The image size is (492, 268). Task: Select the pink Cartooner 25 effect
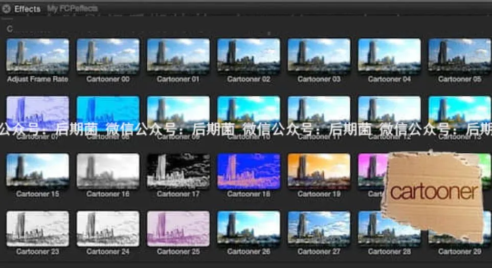[178, 229]
